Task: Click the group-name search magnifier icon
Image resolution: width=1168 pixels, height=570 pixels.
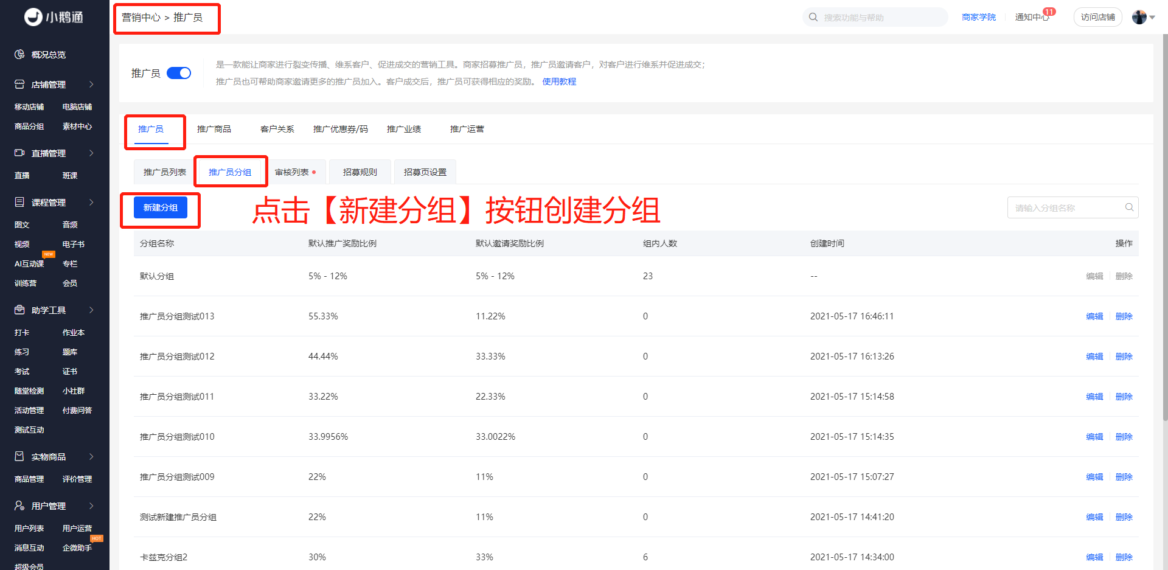Action: 1129,207
